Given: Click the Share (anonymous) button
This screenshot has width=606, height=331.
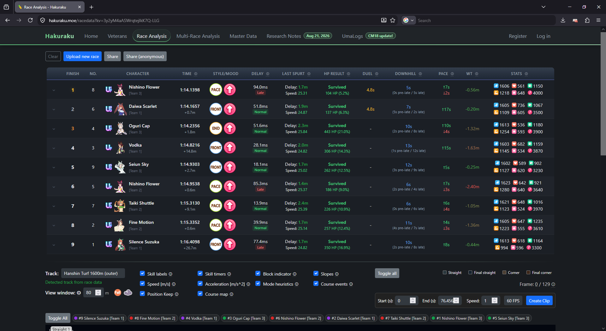Looking at the screenshot, I should click(x=145, y=56).
